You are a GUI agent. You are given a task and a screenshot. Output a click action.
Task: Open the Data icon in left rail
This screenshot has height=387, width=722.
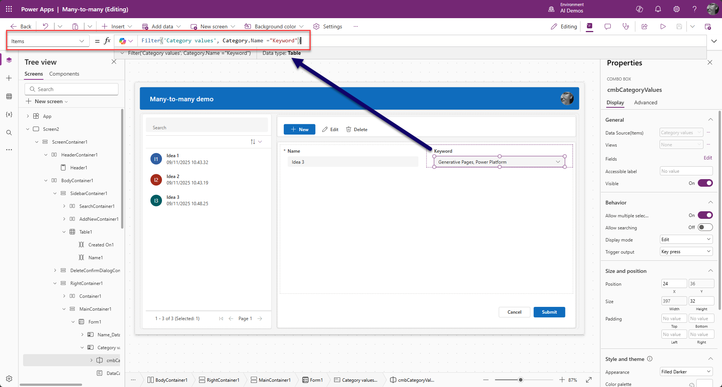click(9, 96)
